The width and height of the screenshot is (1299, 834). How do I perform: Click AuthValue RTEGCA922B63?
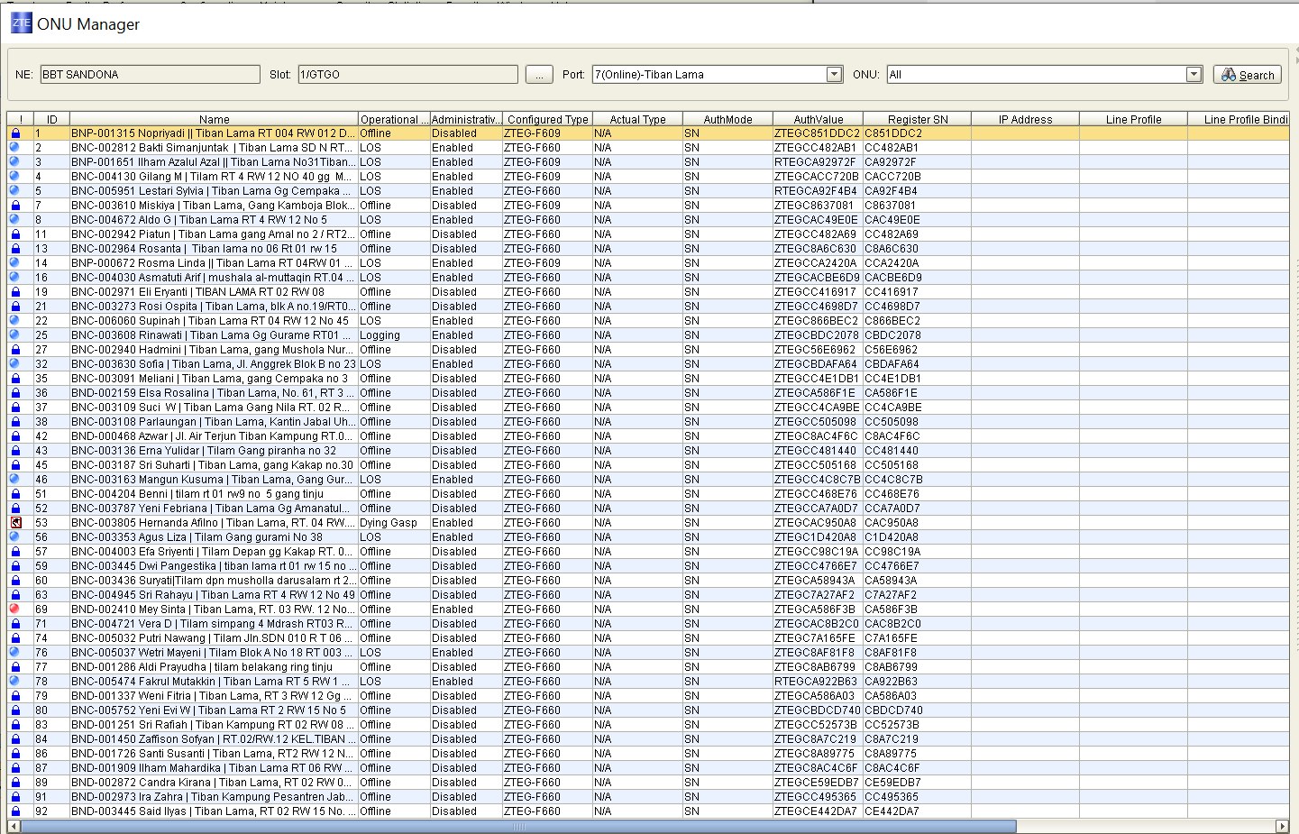[818, 682]
